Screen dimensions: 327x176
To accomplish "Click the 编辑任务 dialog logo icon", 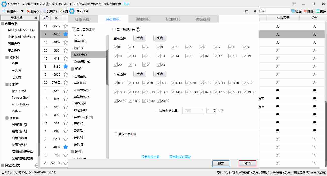I will (x=72, y=11).
